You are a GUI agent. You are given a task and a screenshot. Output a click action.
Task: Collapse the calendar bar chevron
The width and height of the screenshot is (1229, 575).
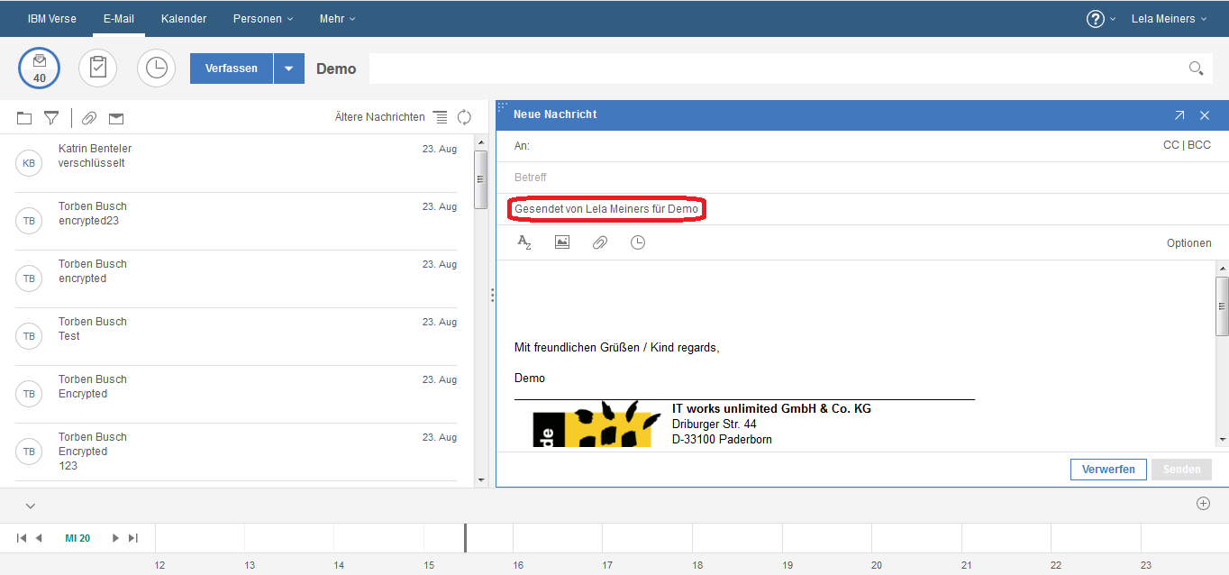[x=31, y=506]
